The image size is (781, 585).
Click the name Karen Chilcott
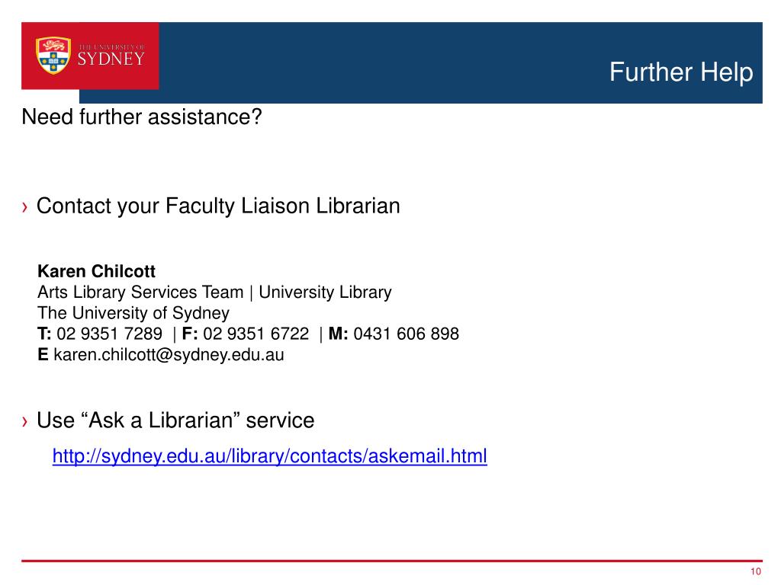(97, 271)
